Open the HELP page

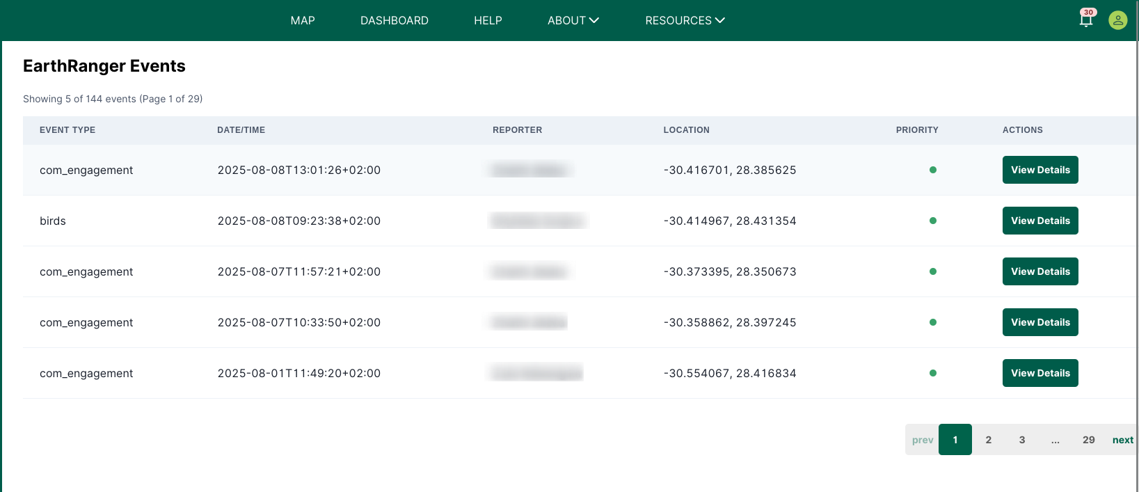point(488,20)
